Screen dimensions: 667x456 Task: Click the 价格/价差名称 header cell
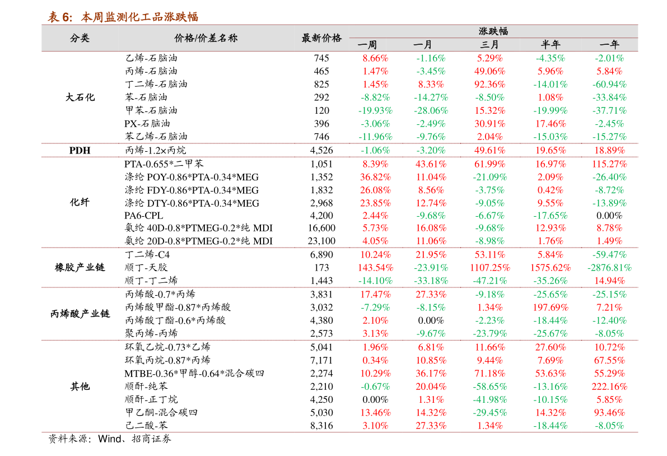(206, 38)
